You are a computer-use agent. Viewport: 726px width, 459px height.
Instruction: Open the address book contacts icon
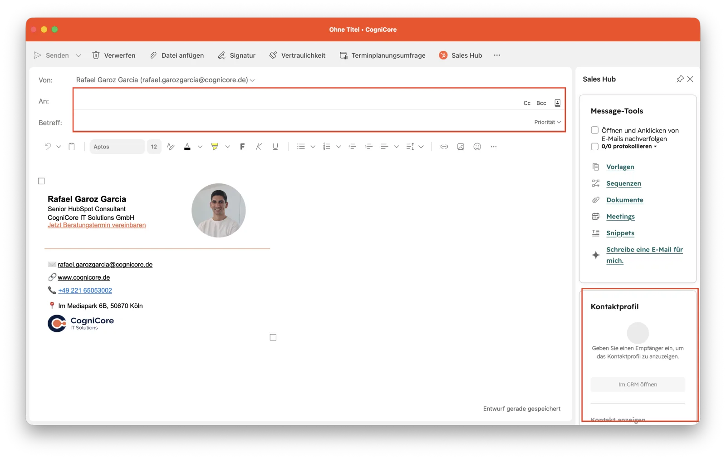click(557, 103)
